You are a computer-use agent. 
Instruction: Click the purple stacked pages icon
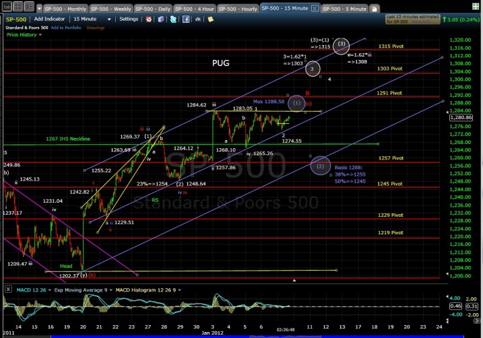click(x=161, y=20)
